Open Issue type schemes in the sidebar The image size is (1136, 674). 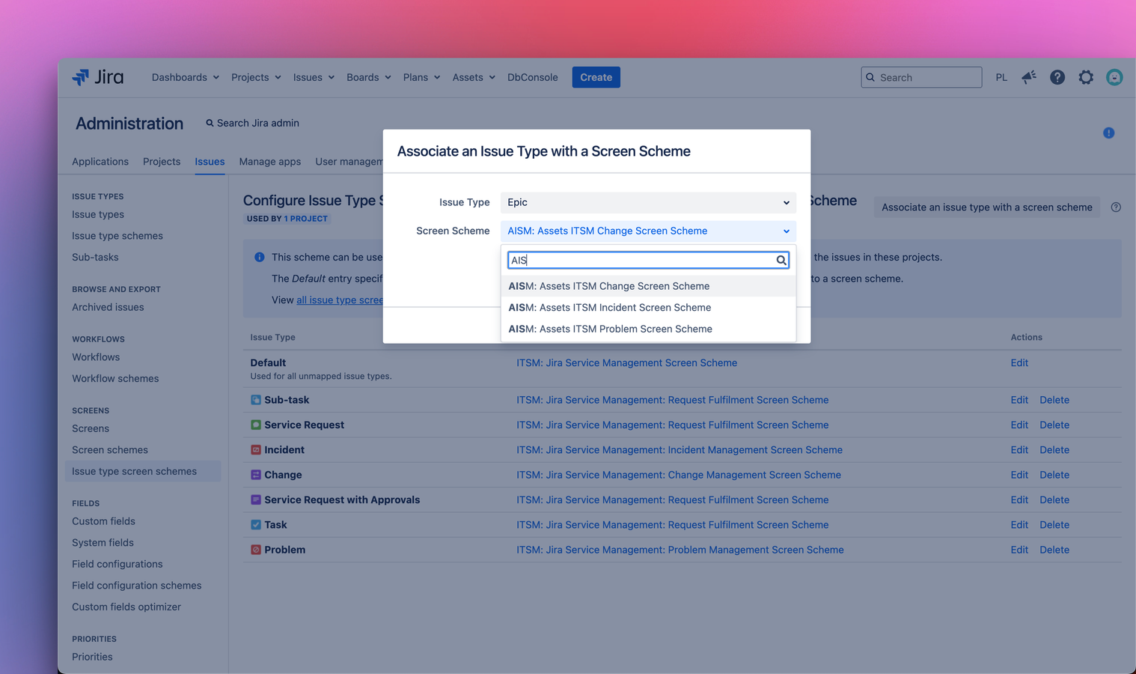(117, 236)
